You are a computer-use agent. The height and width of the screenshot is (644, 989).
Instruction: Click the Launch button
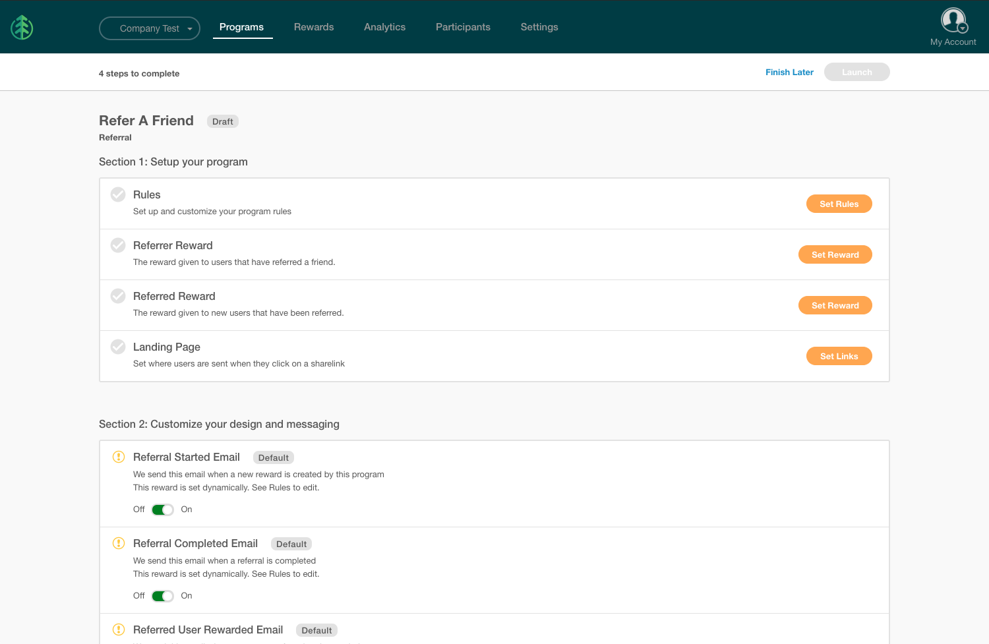[856, 73]
